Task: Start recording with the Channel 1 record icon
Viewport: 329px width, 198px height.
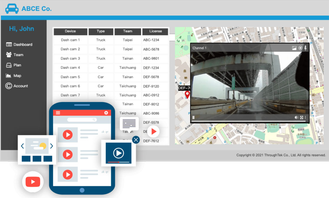Action: tap(300, 48)
